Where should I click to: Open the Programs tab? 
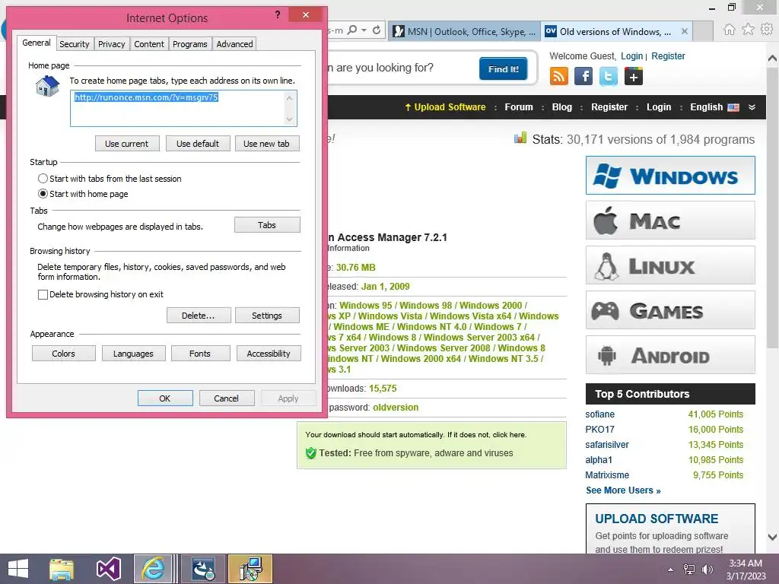(x=189, y=44)
